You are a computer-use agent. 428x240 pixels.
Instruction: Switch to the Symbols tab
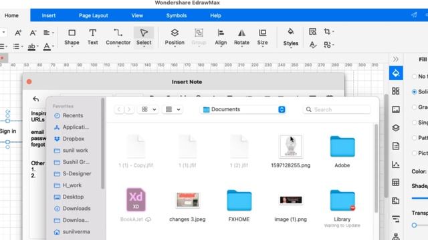[x=177, y=15]
